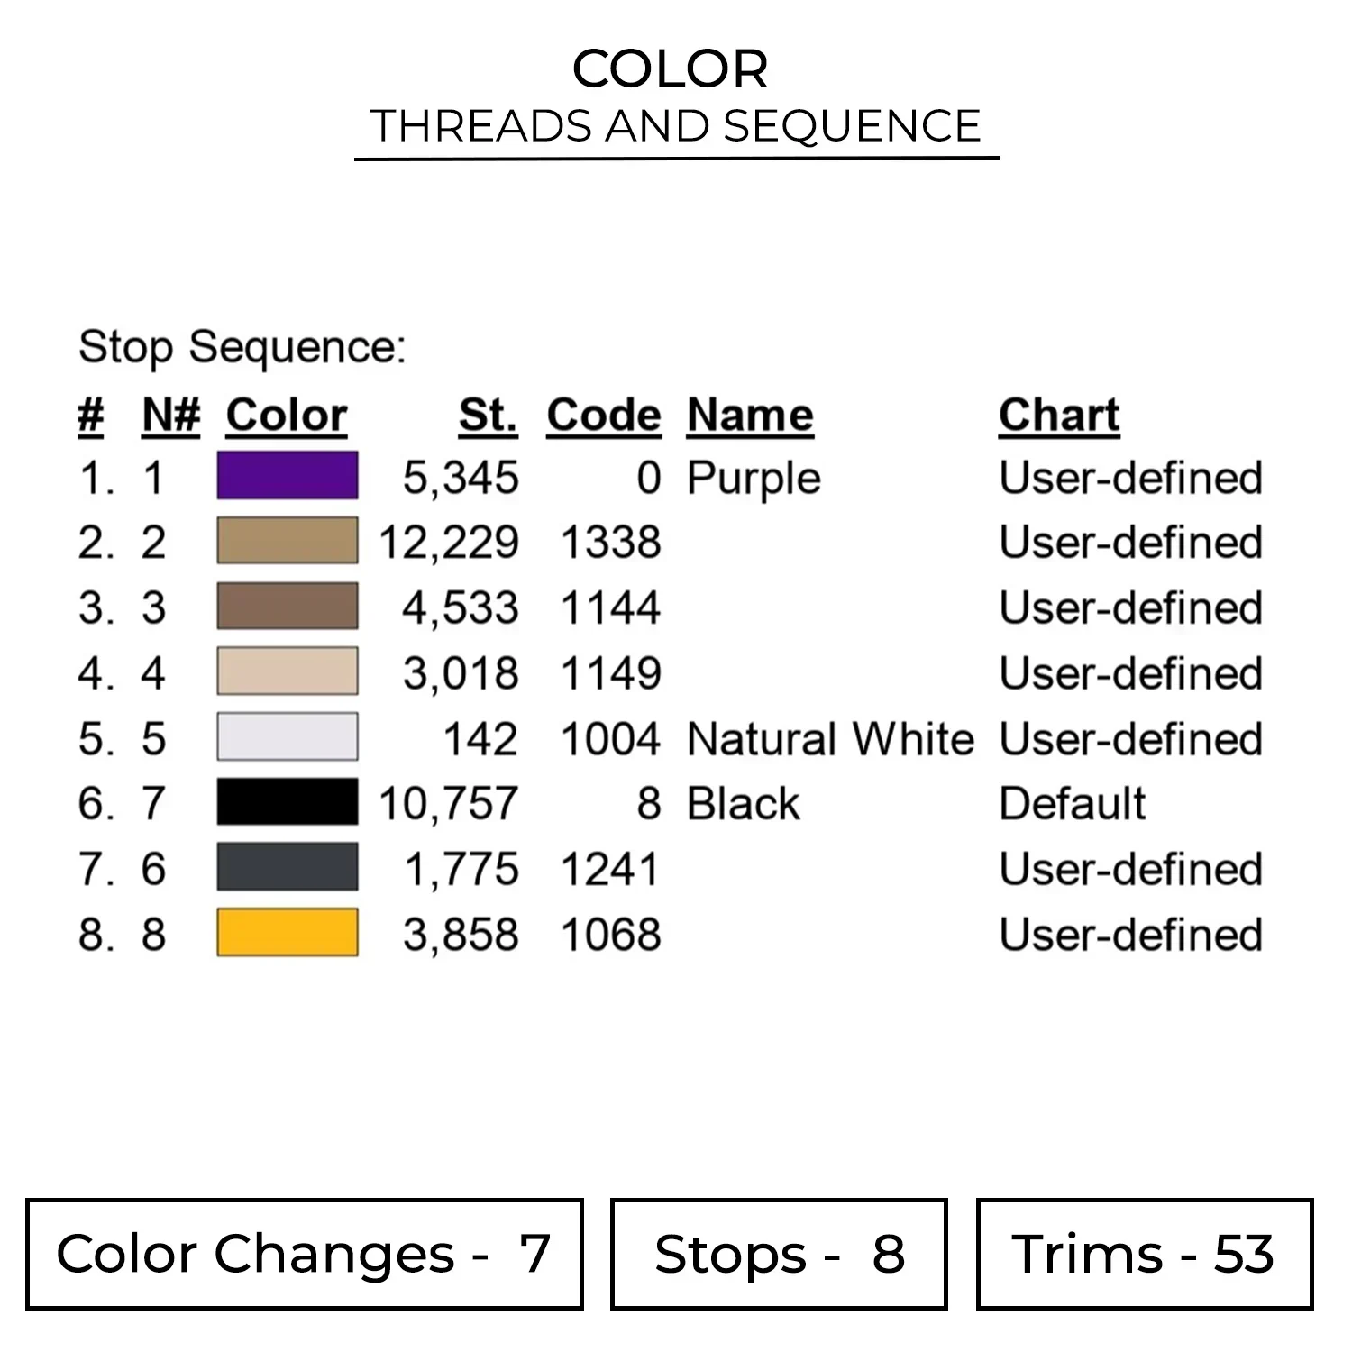
Task: Click the stitch count 12,229
Action: click(x=449, y=543)
